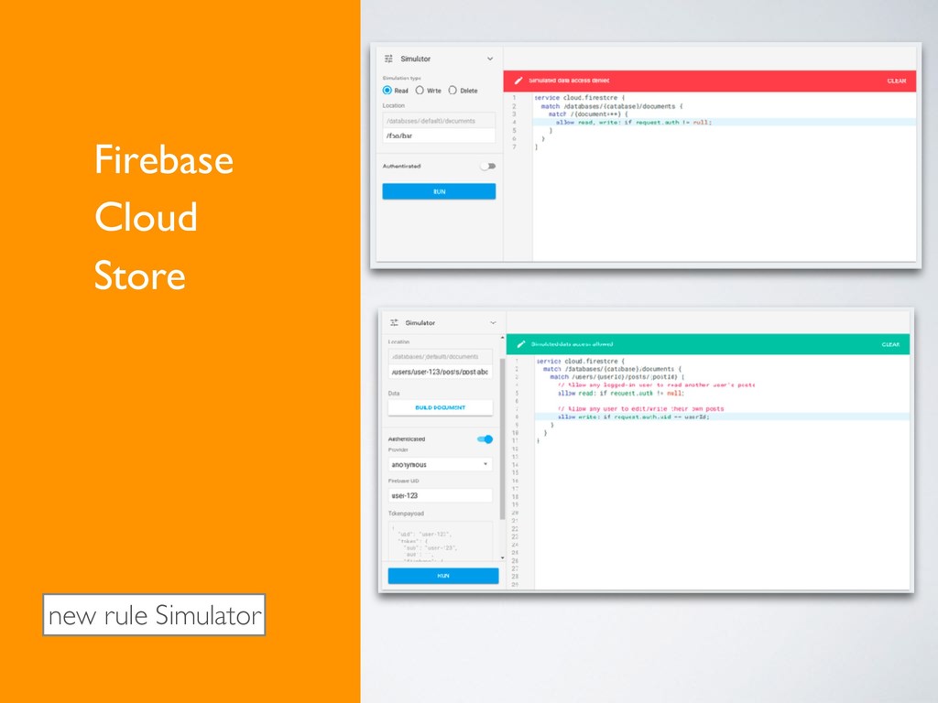Click pencil icon in green access allowed banner
Screen dimensions: 938x703
pos(521,344)
